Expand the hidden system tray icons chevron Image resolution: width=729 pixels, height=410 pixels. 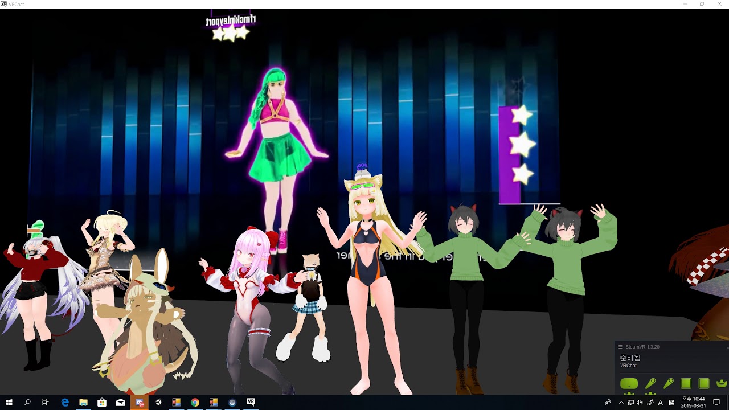pos(621,402)
